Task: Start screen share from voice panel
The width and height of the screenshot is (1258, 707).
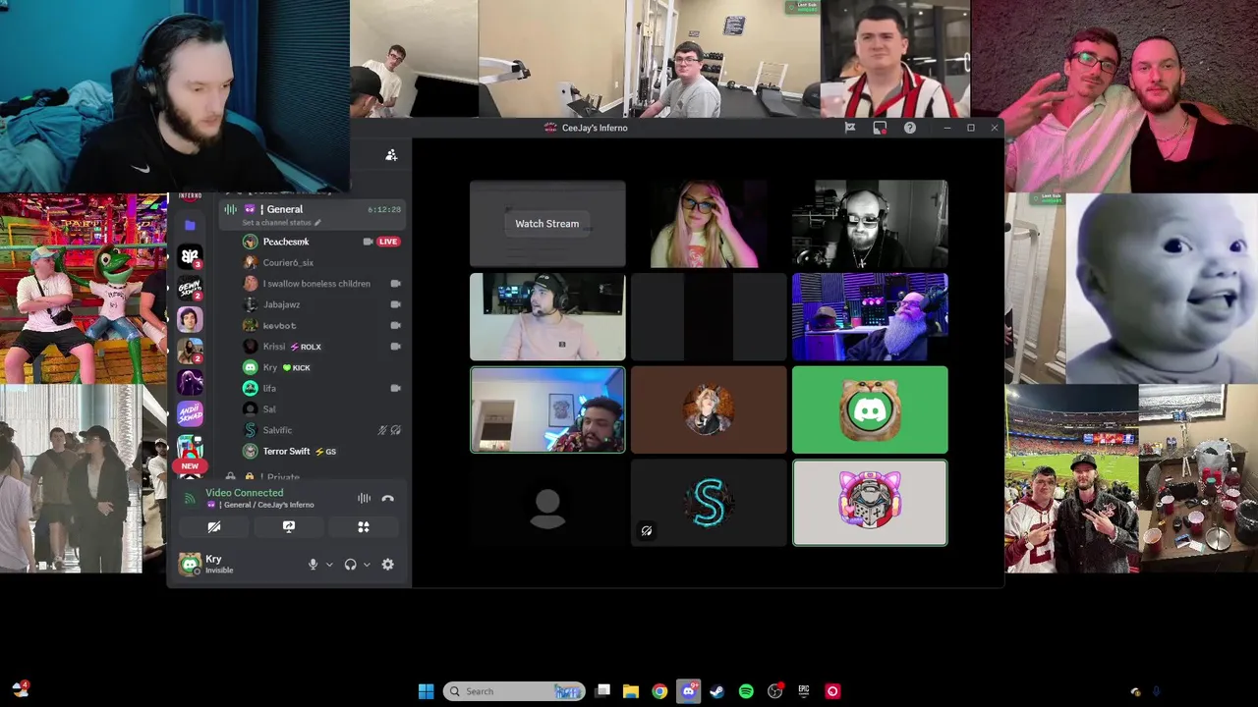Action: point(289,527)
